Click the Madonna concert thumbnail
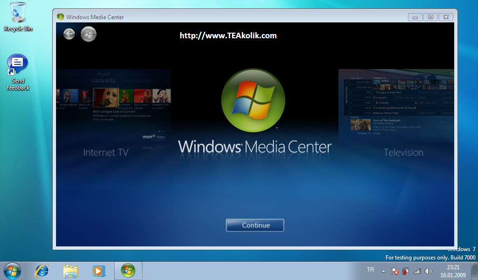The height and width of the screenshot is (280, 478). (161, 96)
